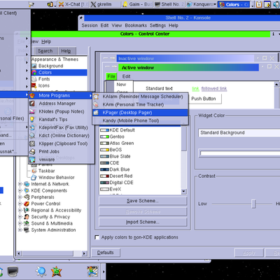Click the Icons entry icon in tree
Image resolution: width=280 pixels, height=280 pixels.
(34, 85)
